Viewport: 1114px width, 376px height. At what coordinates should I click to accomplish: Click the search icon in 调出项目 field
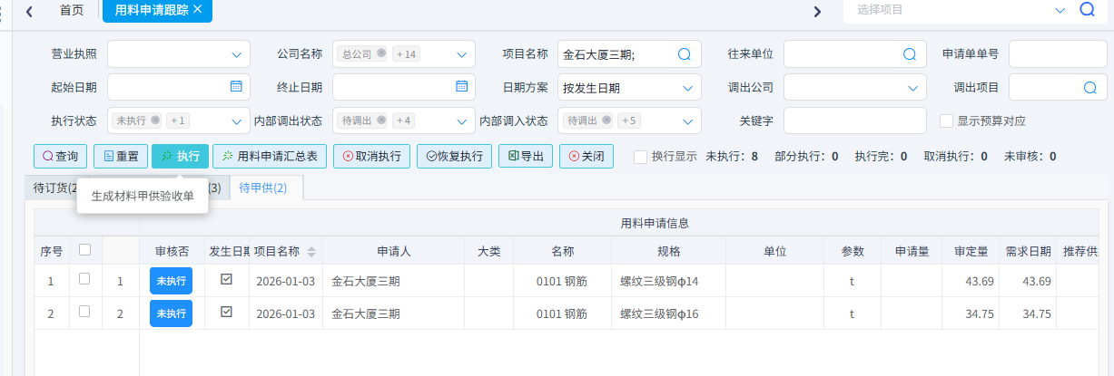tap(1089, 88)
